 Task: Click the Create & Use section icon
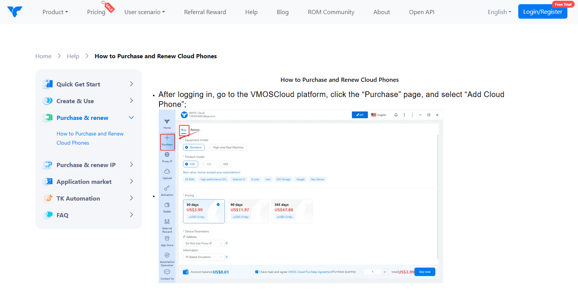tap(48, 101)
